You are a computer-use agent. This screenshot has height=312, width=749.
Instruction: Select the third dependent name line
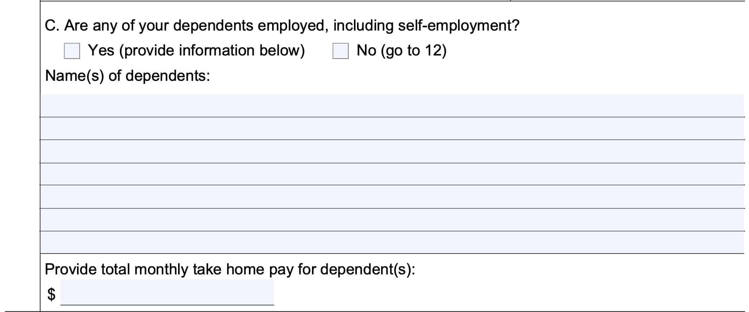(392, 151)
